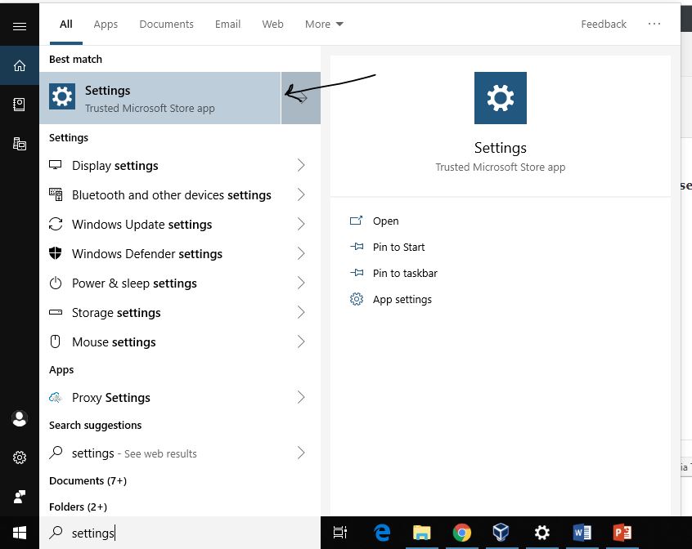Click the Task View icon
Screen dimensions: 692x549
pos(340,533)
